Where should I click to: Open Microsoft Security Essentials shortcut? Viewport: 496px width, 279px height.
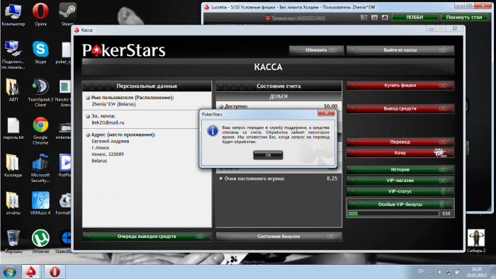point(40,168)
